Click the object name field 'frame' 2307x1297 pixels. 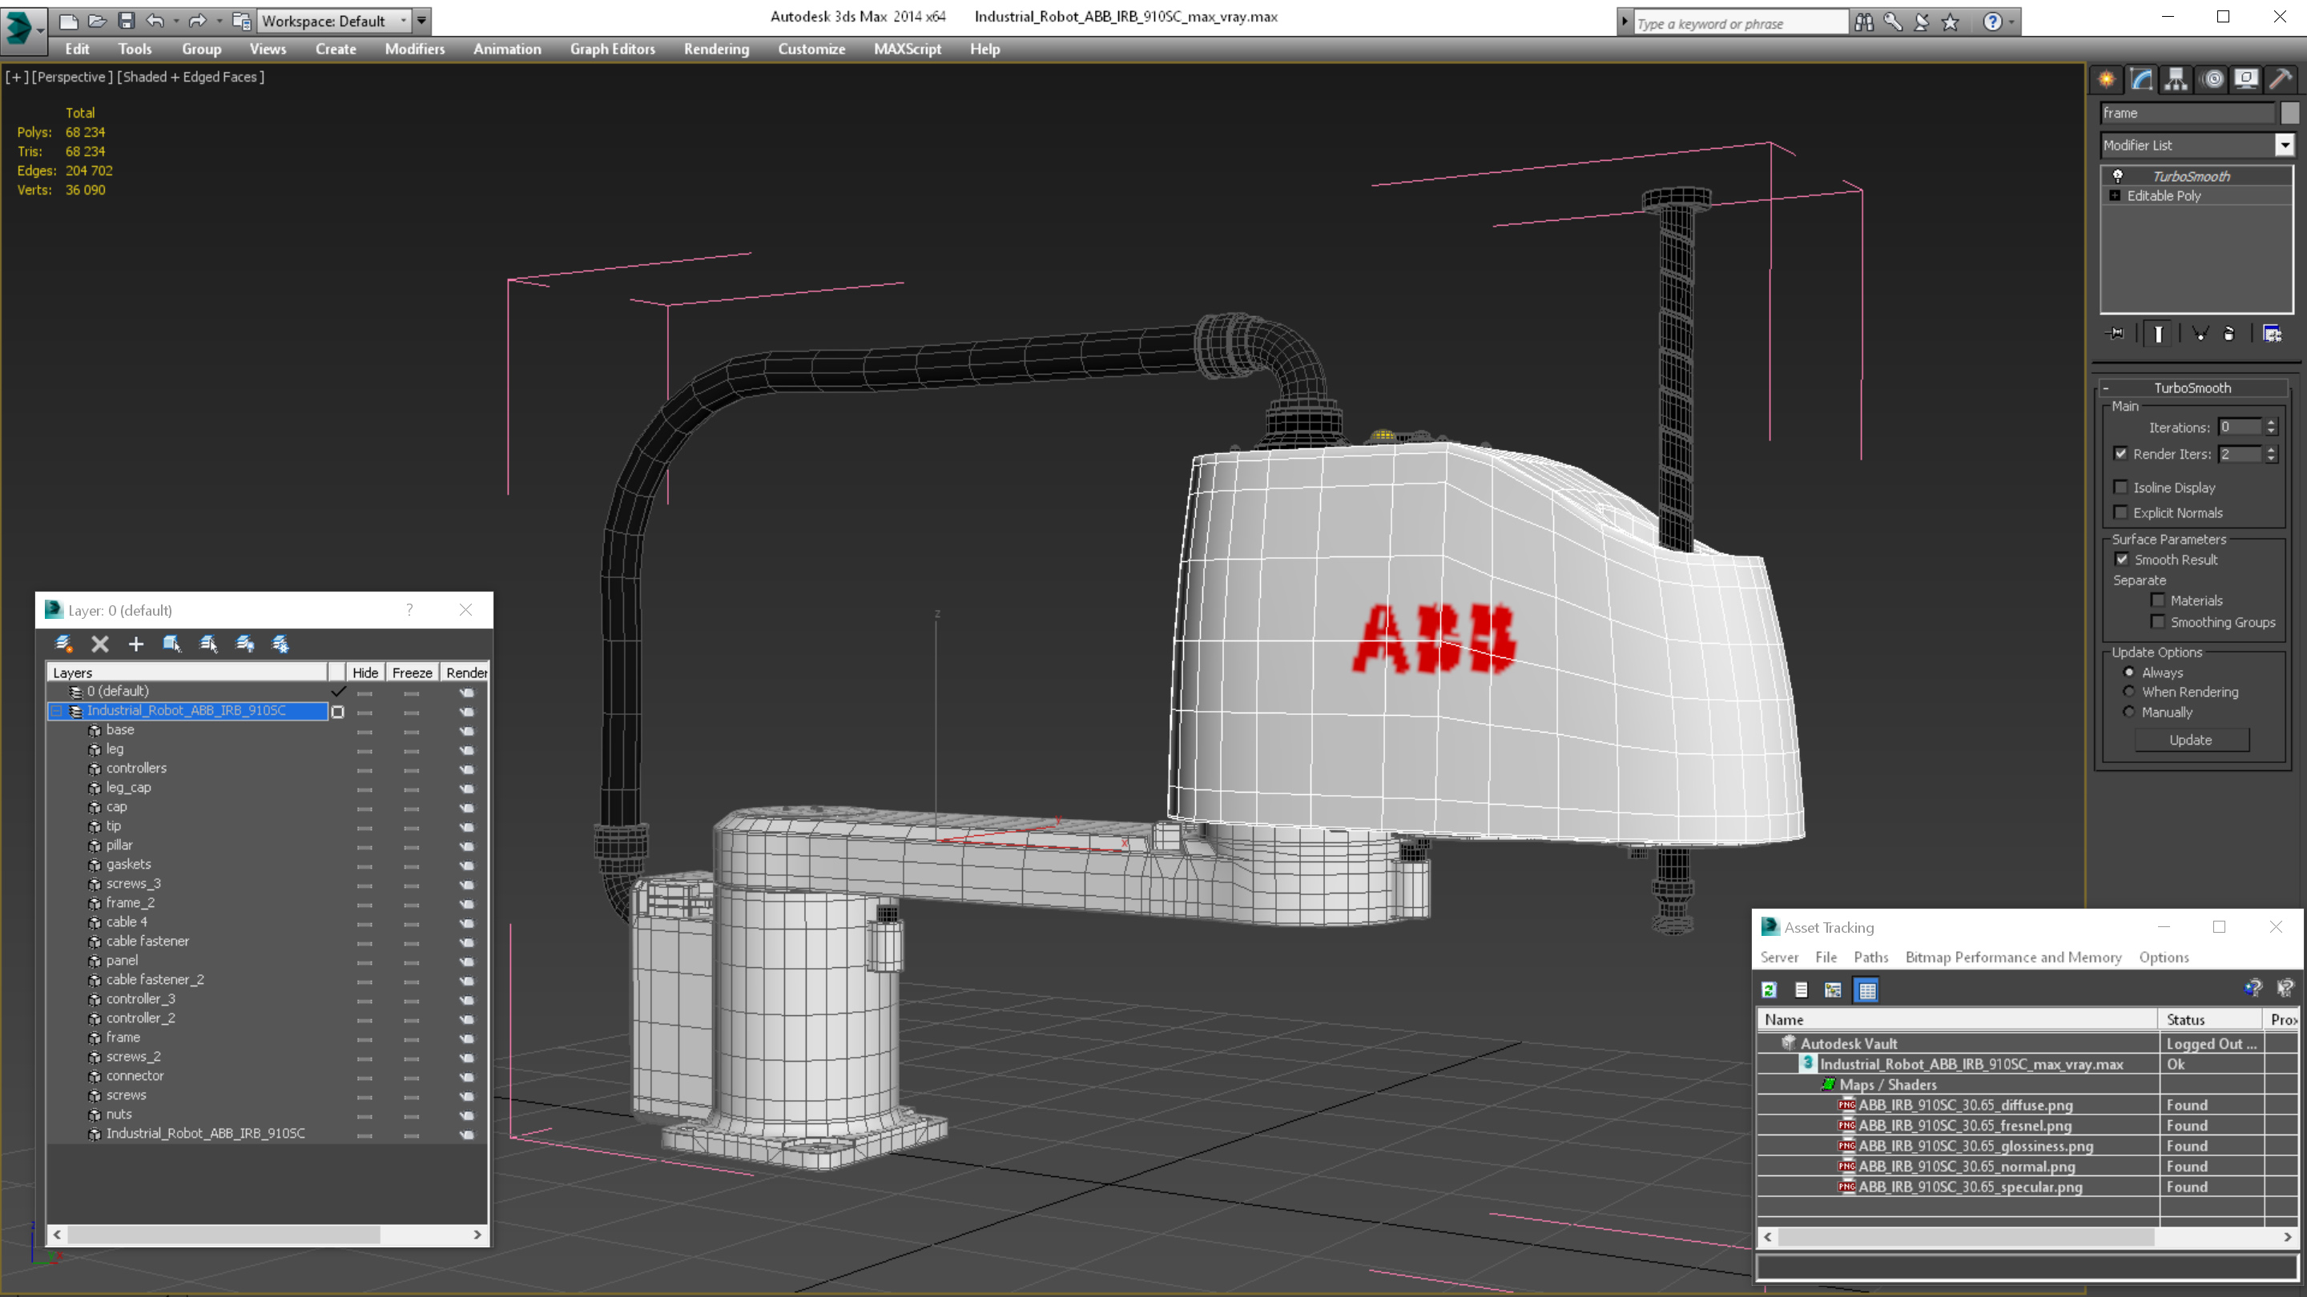point(2187,113)
